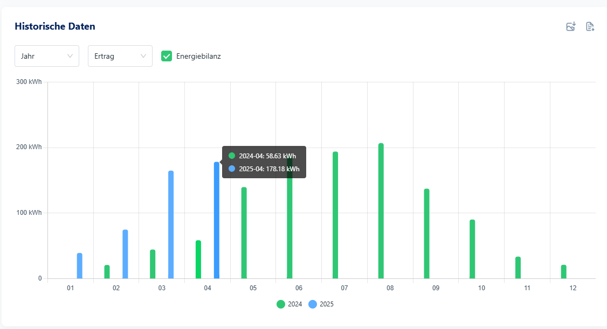Select the 2024 July bar

coord(335,215)
